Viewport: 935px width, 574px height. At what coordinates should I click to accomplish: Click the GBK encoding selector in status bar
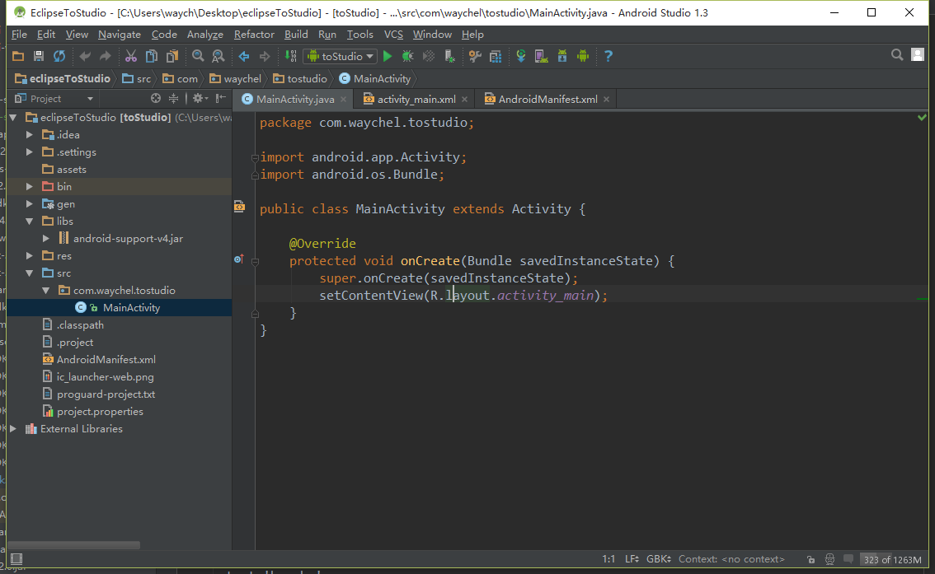[658, 559]
